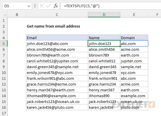The width and height of the screenshot is (161, 116).
Task: Select cell bbrown789@earth.com
Action: 57,55
